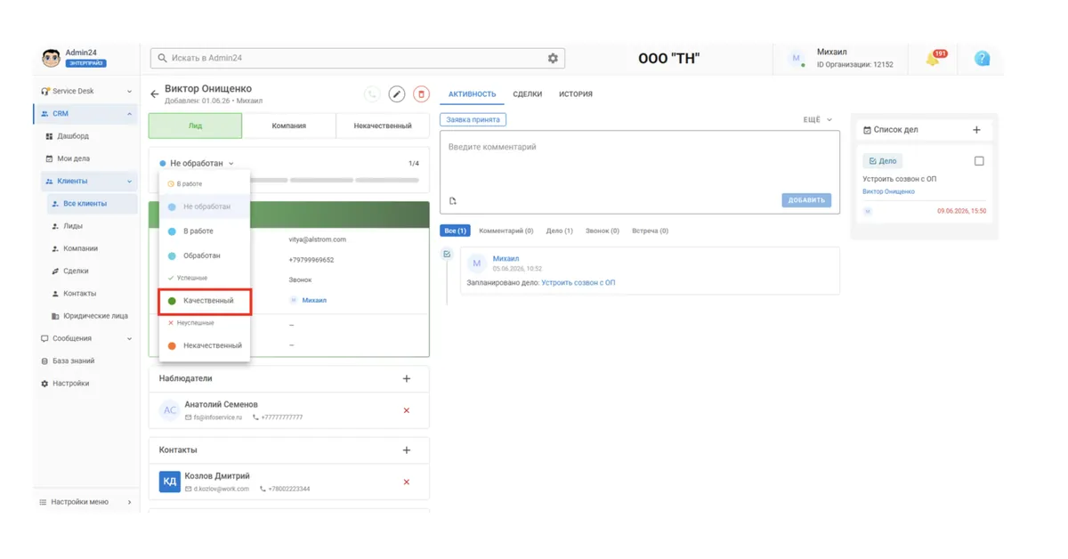Viewport: 1068px width, 559px height.
Task: Choose В работе status option
Action: click(205, 231)
